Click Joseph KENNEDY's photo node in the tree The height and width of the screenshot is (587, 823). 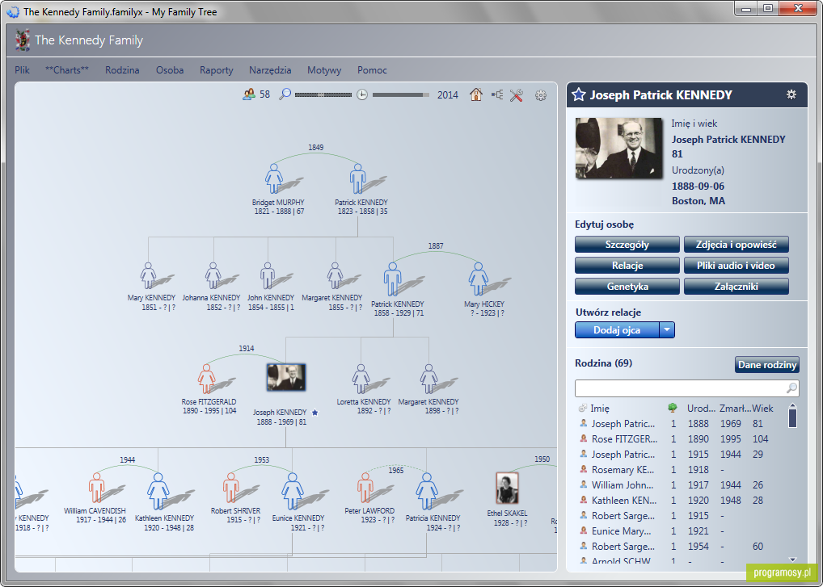286,377
